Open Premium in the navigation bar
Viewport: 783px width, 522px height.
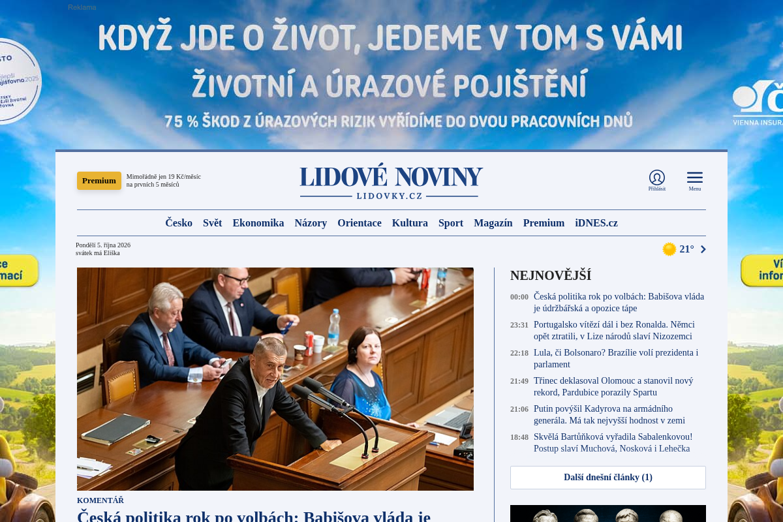click(544, 223)
